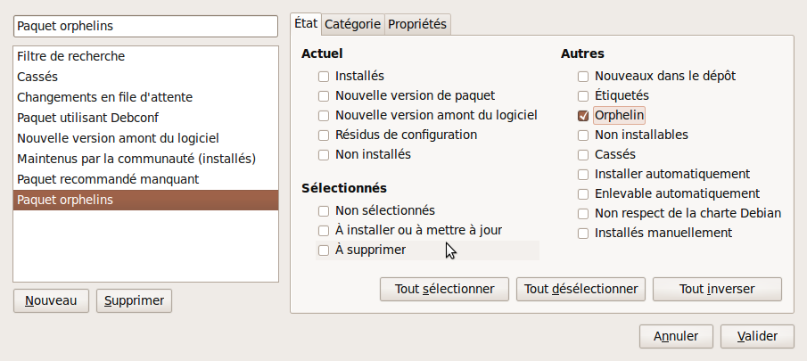Switch to the Catégorie tab
This screenshot has height=361, width=807.
click(x=352, y=24)
